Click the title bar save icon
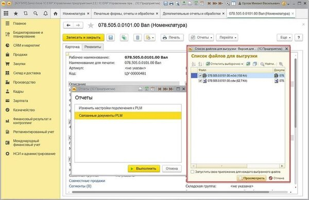 [x=166, y=4]
